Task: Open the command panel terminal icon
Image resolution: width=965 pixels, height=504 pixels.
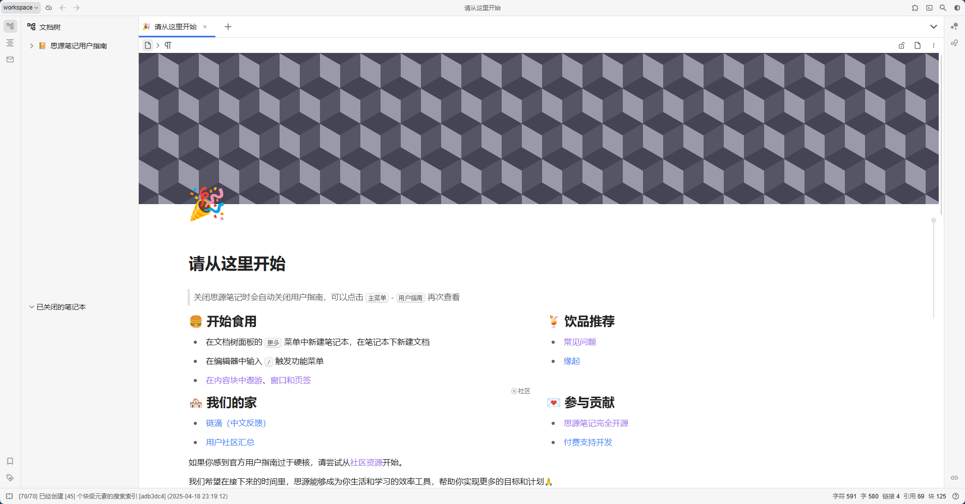Action: (929, 8)
